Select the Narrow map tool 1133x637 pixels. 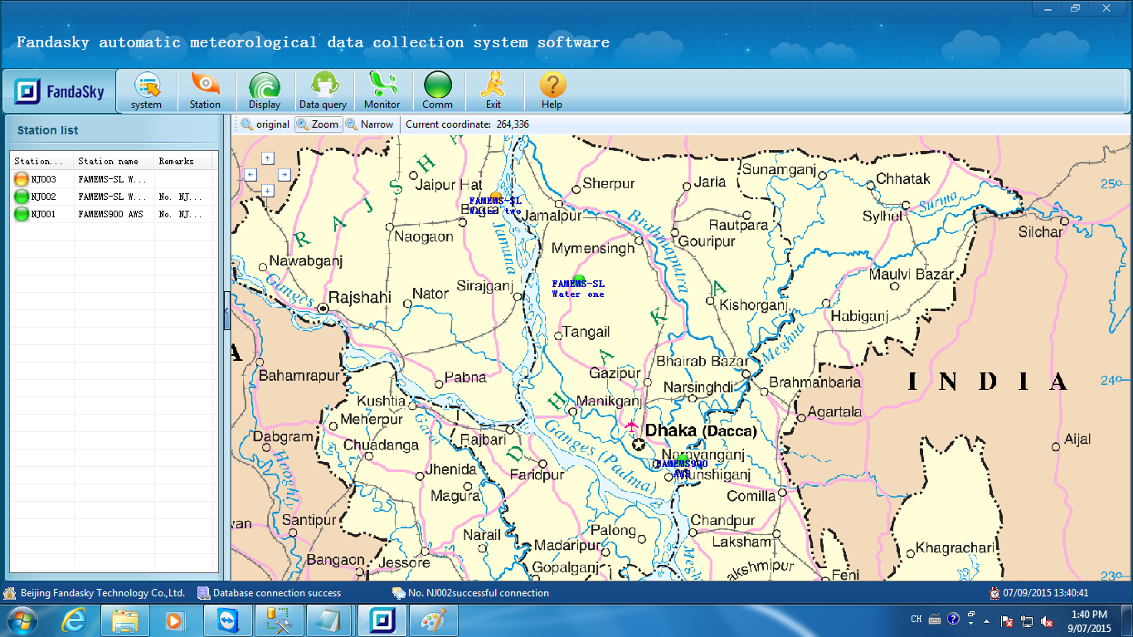coord(370,124)
